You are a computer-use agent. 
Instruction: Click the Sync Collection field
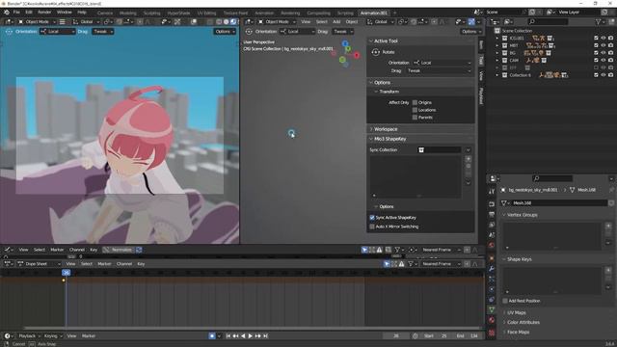[440, 150]
